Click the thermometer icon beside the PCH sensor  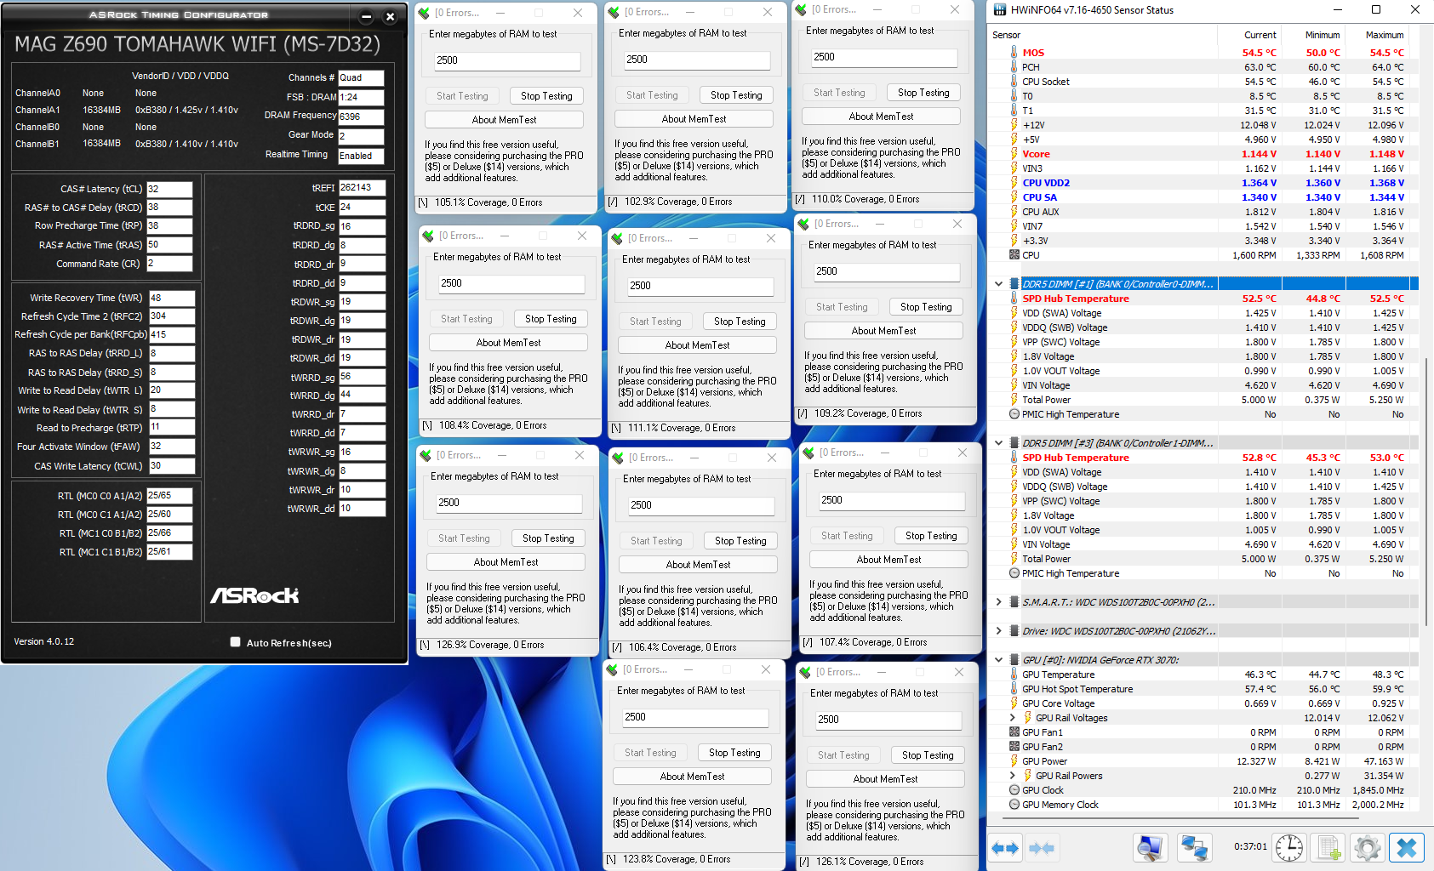[1014, 67]
